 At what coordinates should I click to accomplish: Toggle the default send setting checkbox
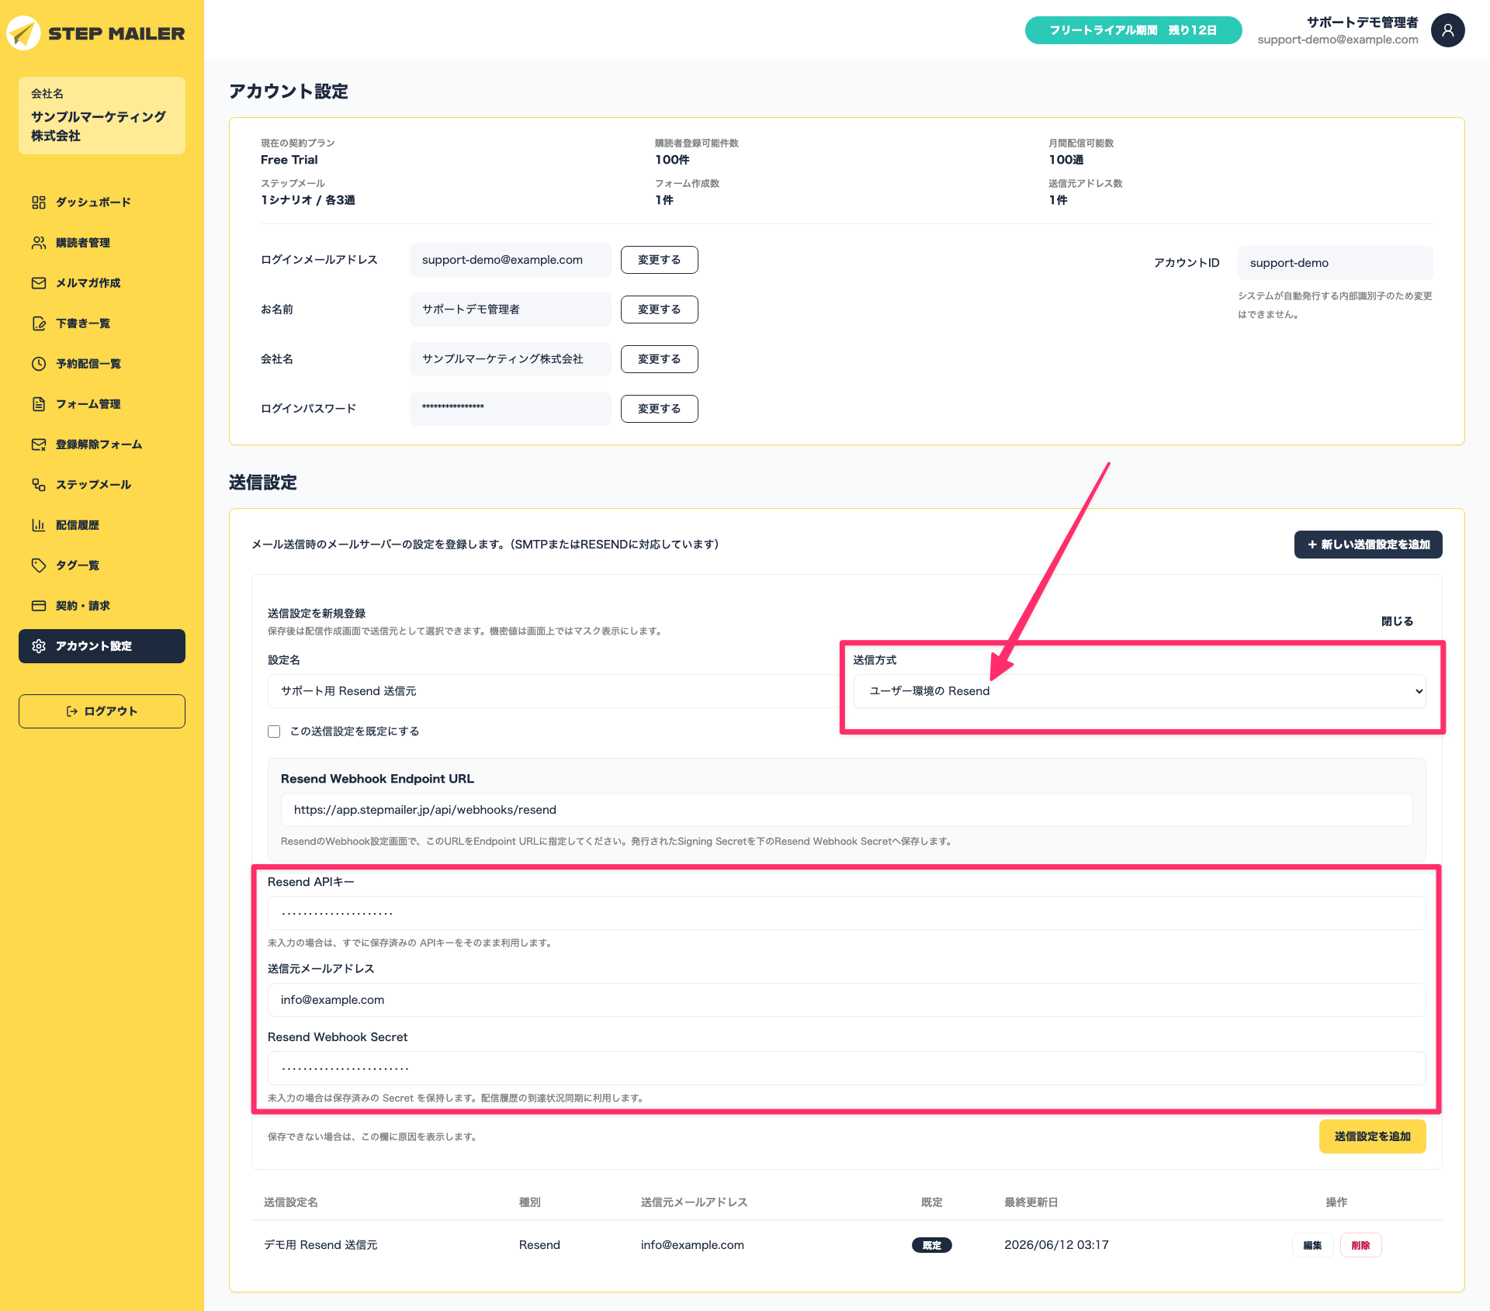coord(274,732)
